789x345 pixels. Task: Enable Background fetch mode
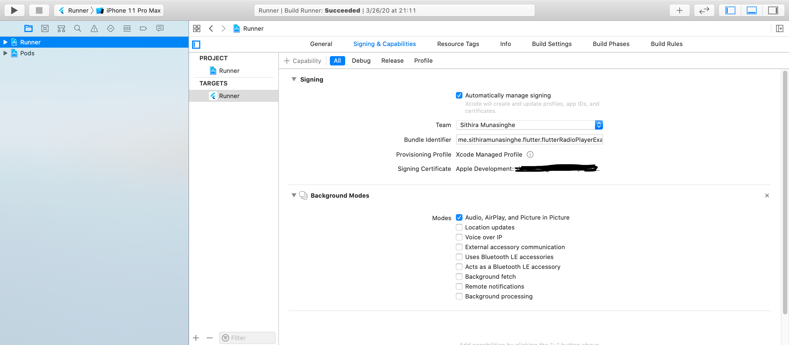[459, 277]
